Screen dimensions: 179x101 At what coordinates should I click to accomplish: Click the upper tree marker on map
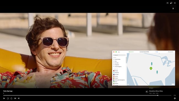152,64
